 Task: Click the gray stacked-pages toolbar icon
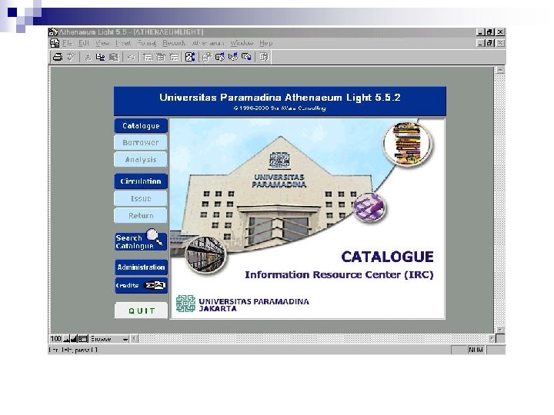pyautogui.click(x=207, y=57)
